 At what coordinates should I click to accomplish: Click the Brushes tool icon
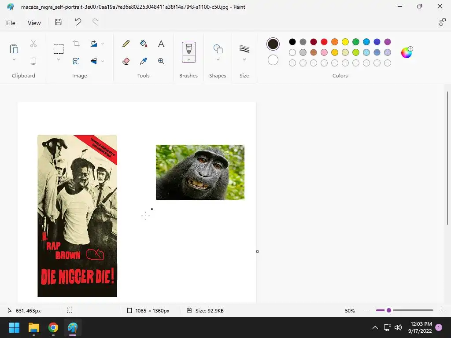click(x=189, y=48)
